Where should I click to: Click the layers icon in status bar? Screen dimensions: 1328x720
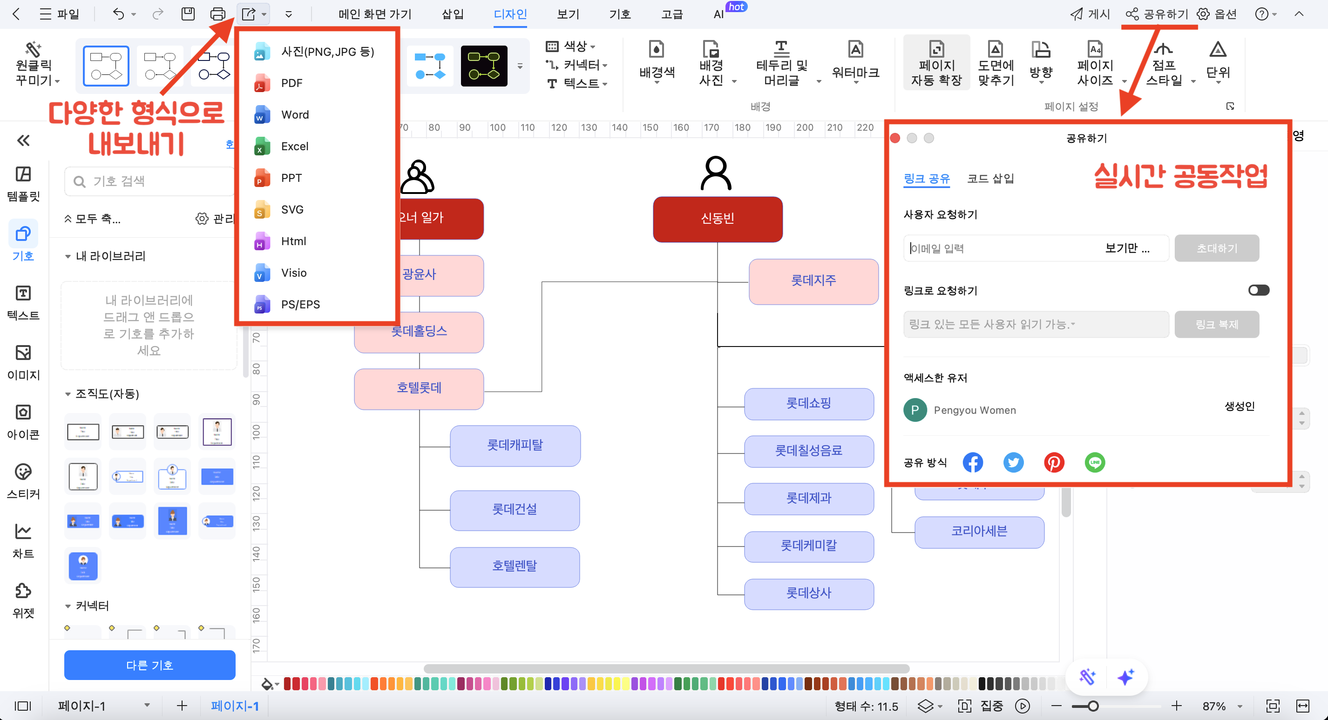pos(926,706)
